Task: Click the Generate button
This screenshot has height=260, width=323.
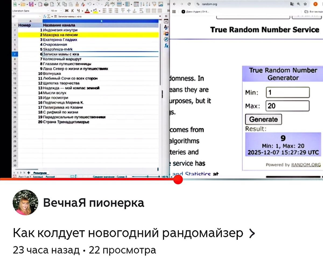Action: 264,119
